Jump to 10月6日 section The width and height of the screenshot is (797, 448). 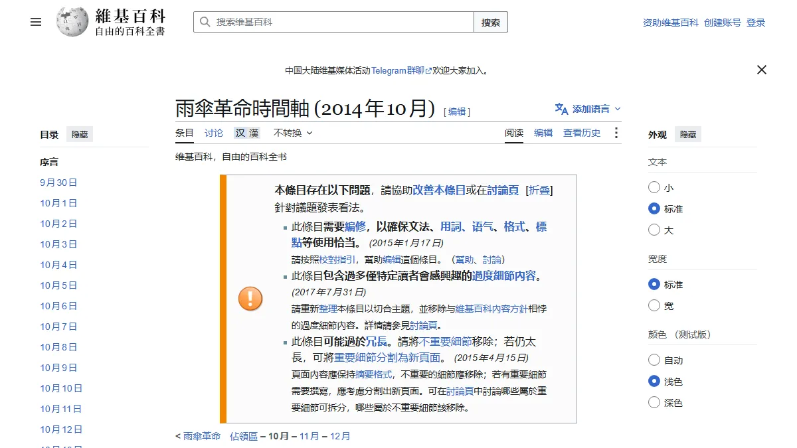(x=58, y=306)
